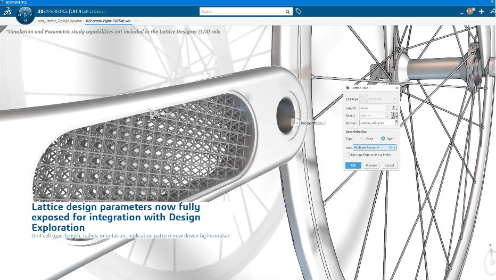Open formula editor for Length
This screenshot has width=496, height=280.
point(394,108)
